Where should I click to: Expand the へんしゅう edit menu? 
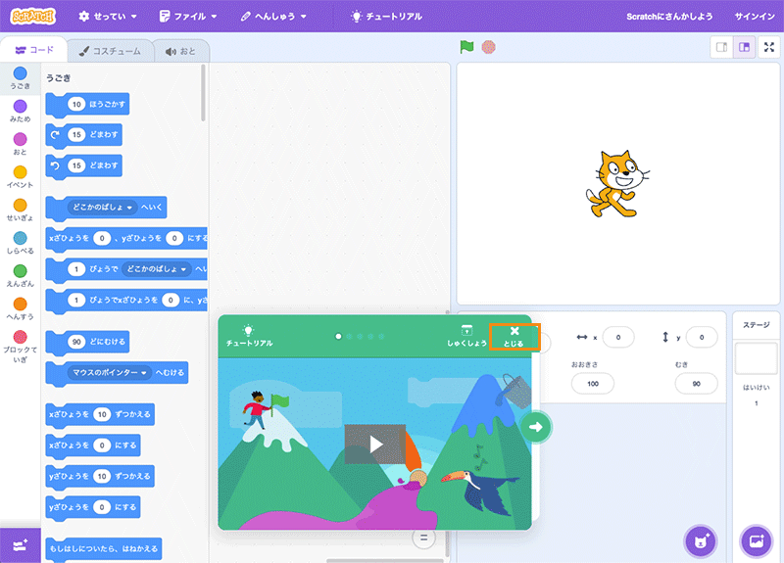pos(274,17)
